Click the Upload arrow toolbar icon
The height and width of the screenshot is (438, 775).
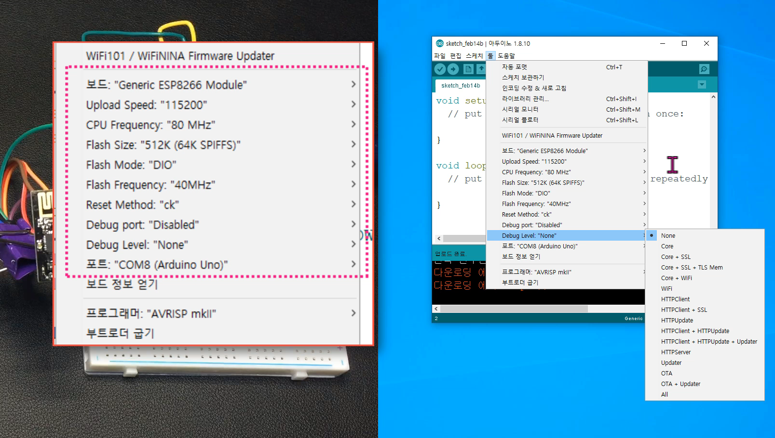[x=453, y=69]
